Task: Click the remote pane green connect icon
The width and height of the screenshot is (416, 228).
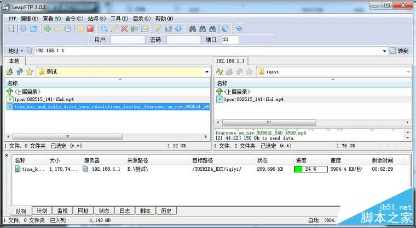Action: tap(219, 71)
